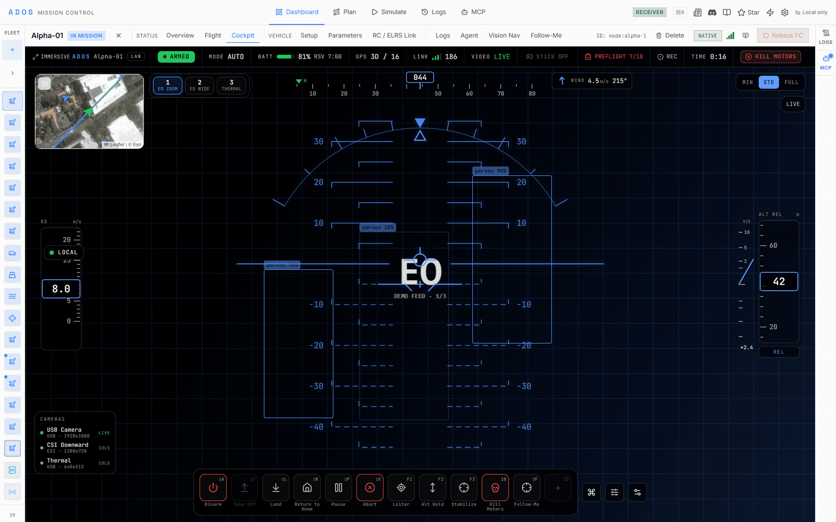This screenshot has height=522, width=836.
Task: Switch to the Plan menu
Action: pyautogui.click(x=345, y=12)
